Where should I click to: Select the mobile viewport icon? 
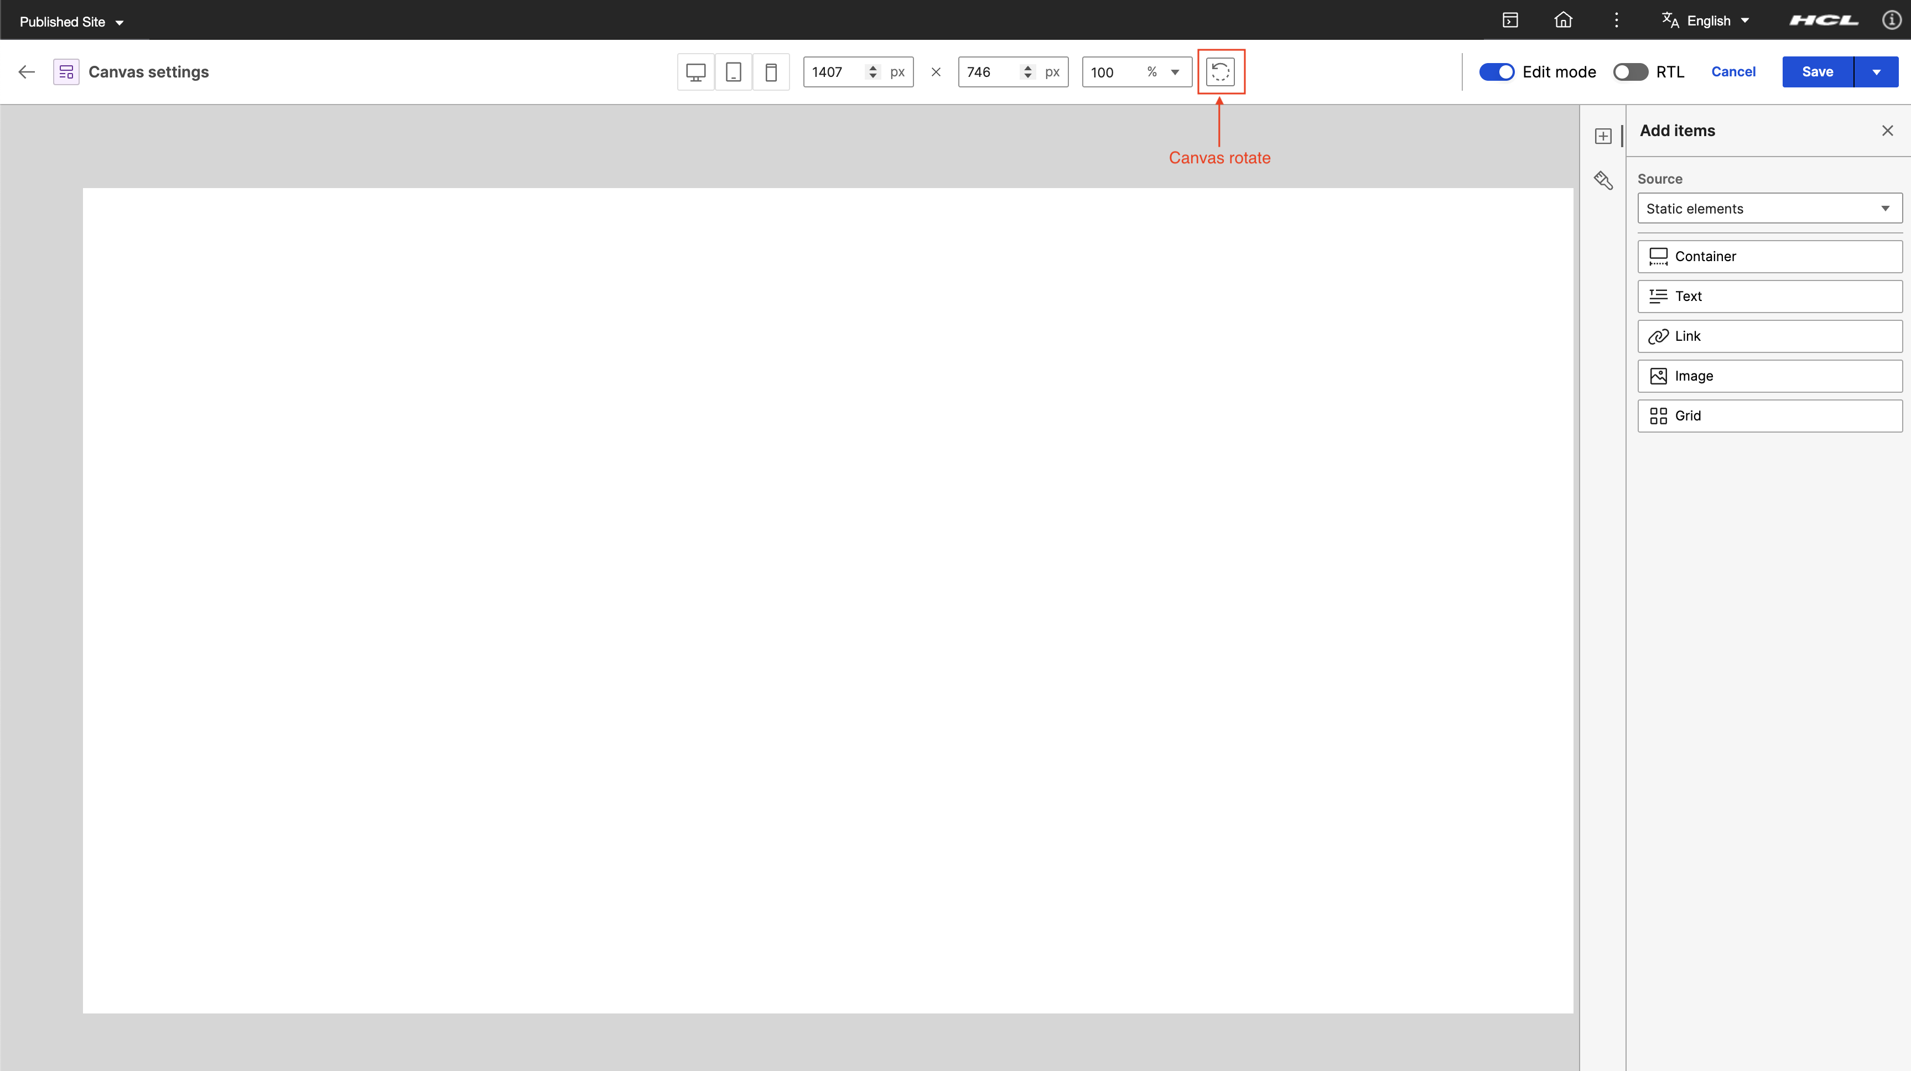click(771, 72)
